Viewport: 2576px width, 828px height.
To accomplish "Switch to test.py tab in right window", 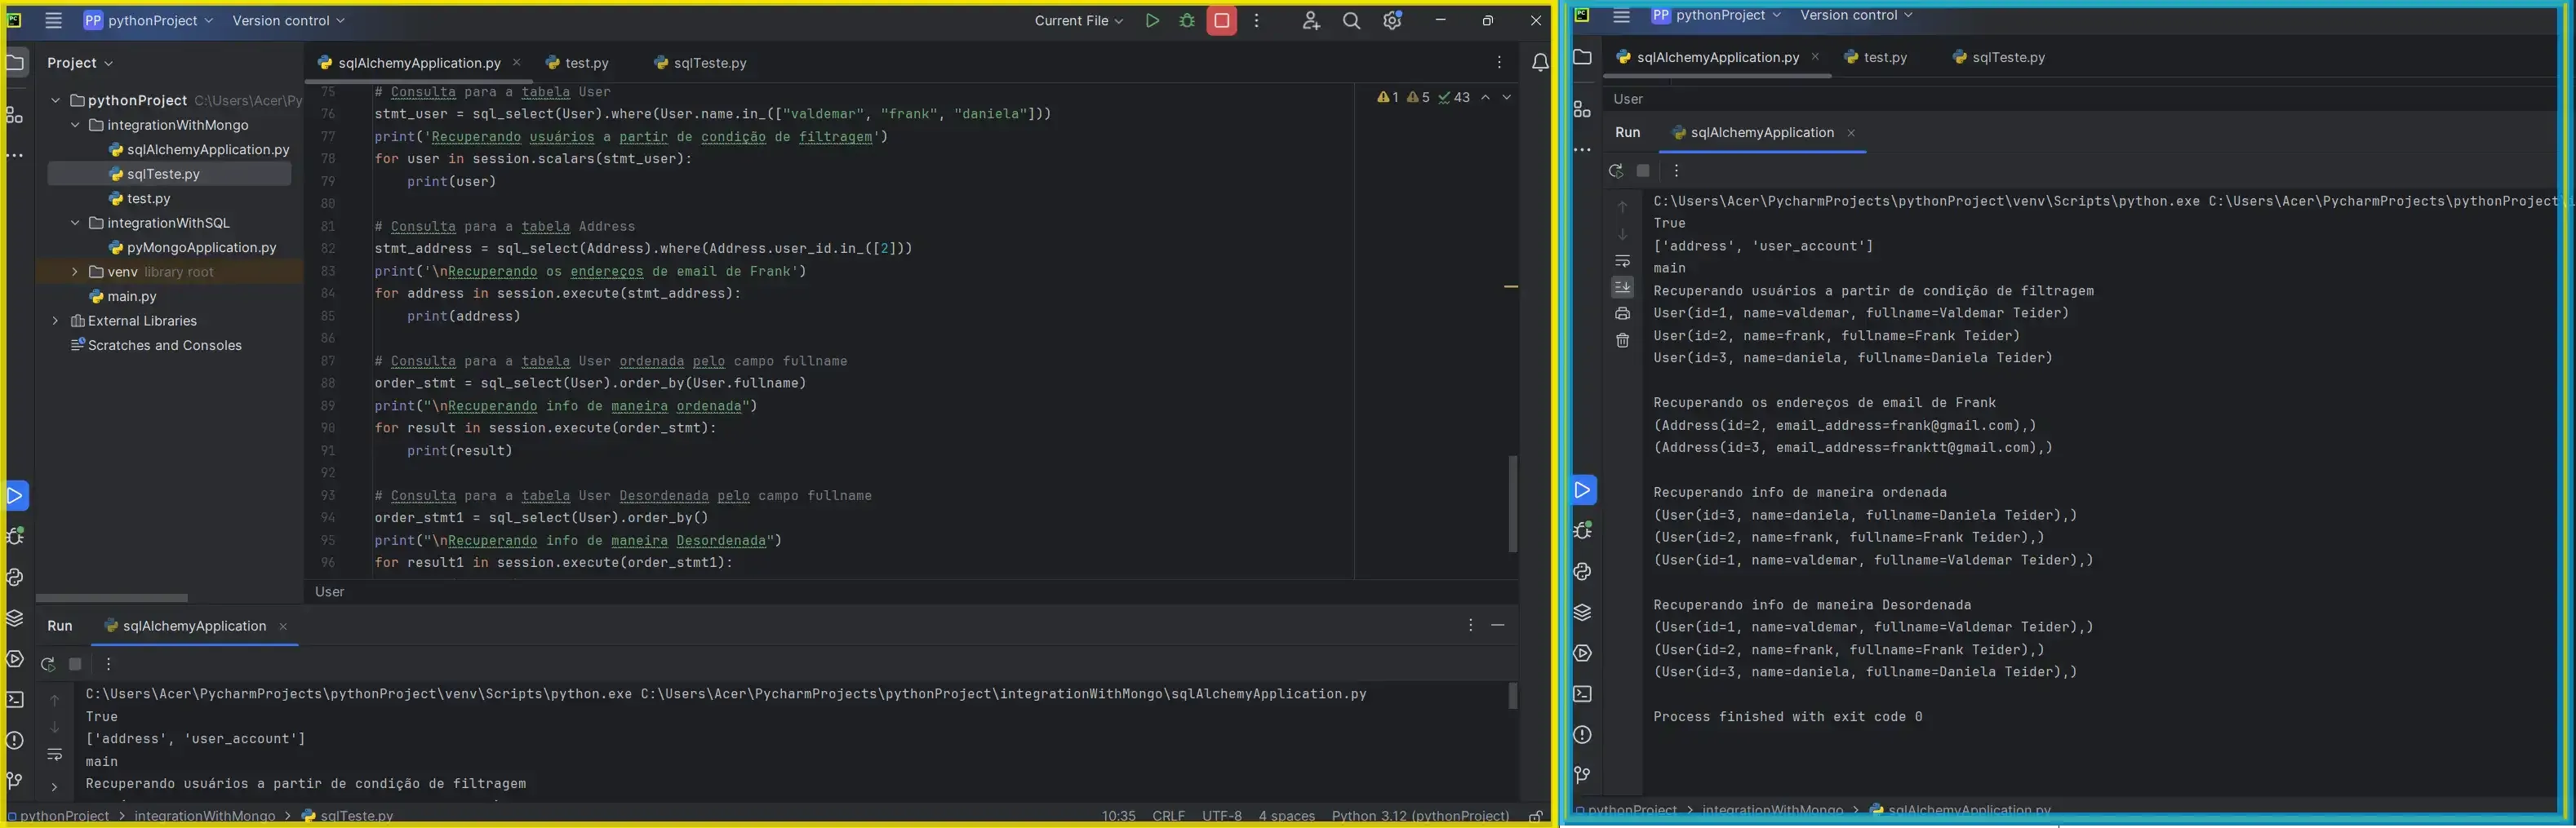I will click(x=1876, y=57).
